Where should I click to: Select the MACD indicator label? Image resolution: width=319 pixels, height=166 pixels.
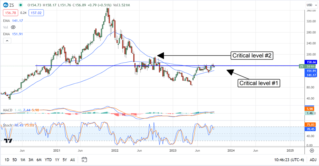point(8,110)
